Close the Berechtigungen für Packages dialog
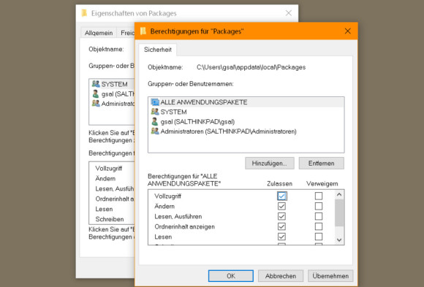Screen dimensions: 424x287 click(348, 31)
